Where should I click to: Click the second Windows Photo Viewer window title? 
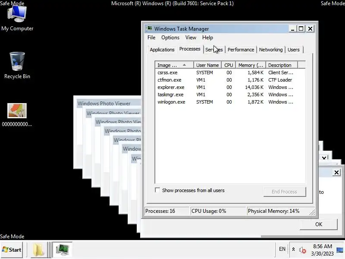[x=113, y=113]
